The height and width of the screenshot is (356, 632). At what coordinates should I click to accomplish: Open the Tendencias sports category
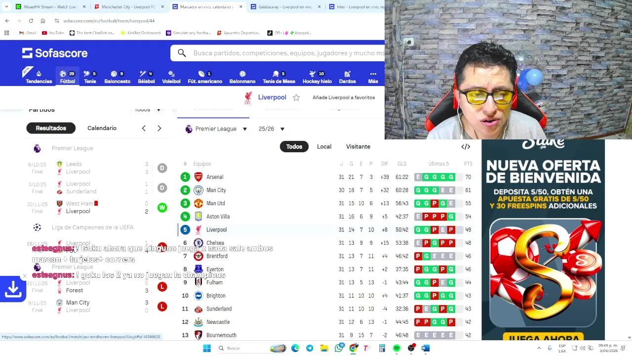click(39, 77)
